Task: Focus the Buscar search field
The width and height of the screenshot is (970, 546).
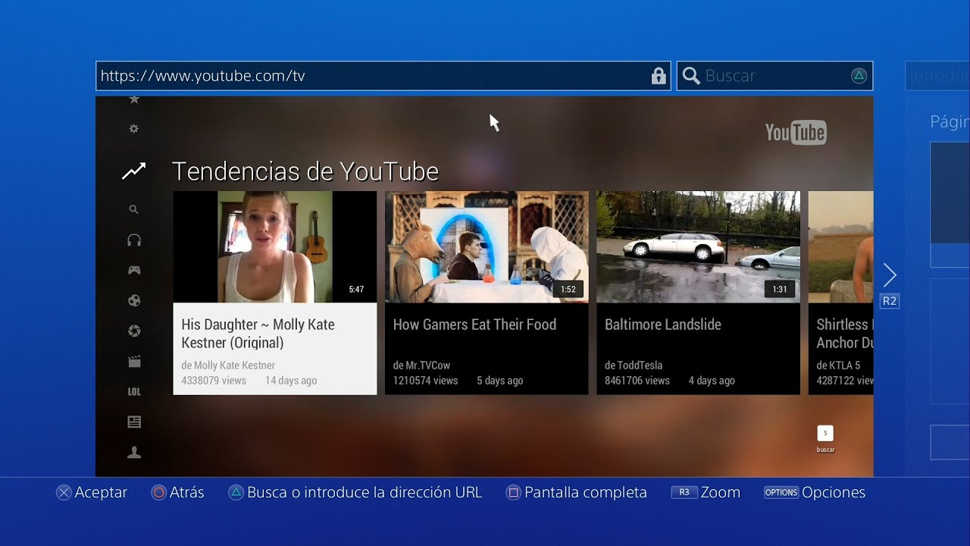Action: [x=774, y=76]
